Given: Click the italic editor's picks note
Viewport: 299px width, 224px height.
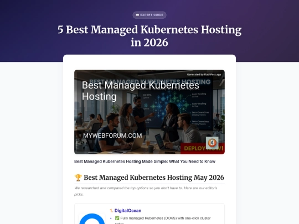Looking at the screenshot, I should pos(146,191).
